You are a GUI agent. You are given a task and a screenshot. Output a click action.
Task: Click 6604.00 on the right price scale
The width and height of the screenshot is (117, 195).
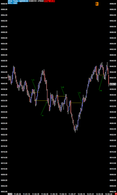(x=113, y=186)
